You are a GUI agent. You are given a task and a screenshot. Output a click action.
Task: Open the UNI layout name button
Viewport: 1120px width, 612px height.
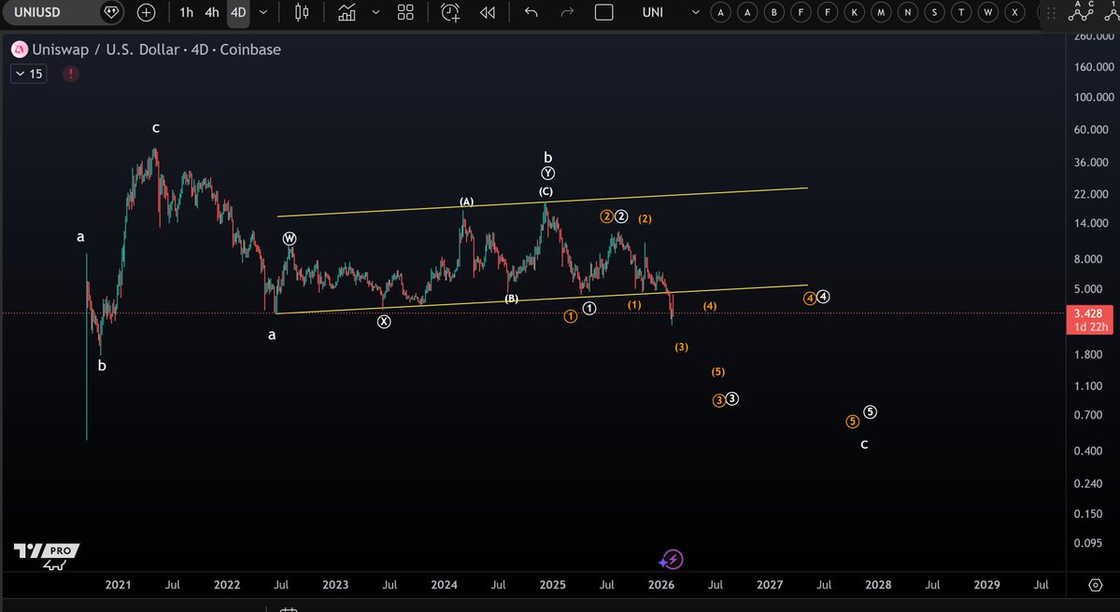tap(653, 12)
